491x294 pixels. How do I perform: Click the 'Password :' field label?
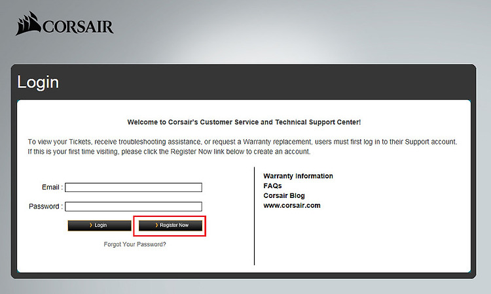pos(46,206)
